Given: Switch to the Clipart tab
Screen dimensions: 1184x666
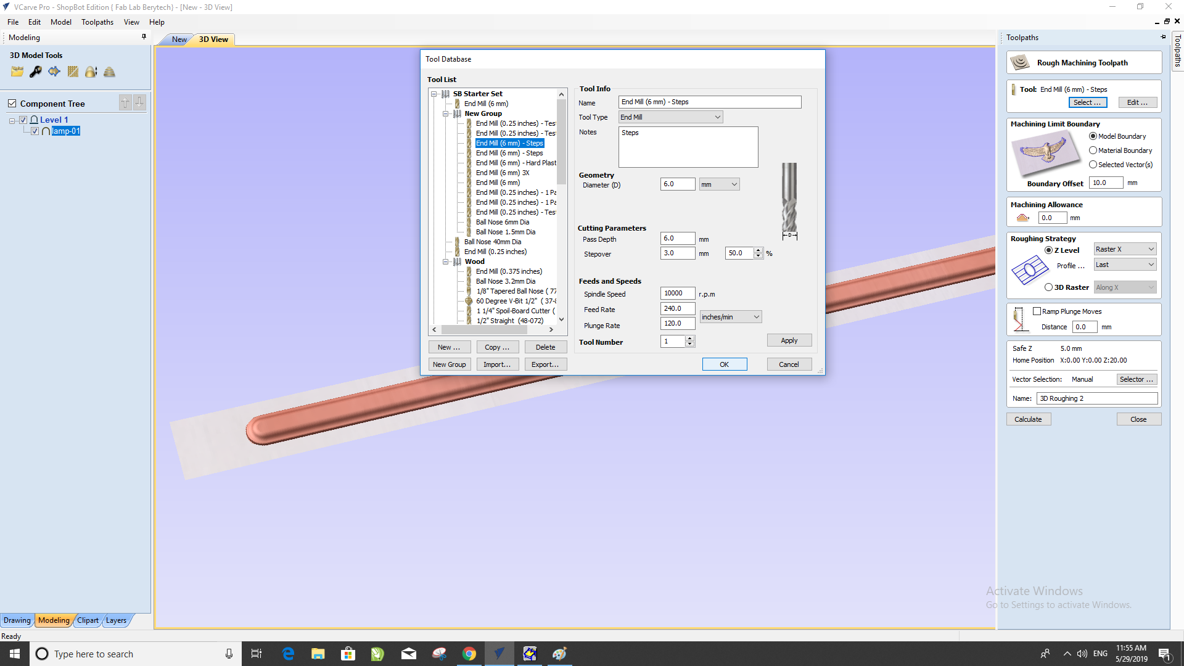Looking at the screenshot, I should point(88,620).
